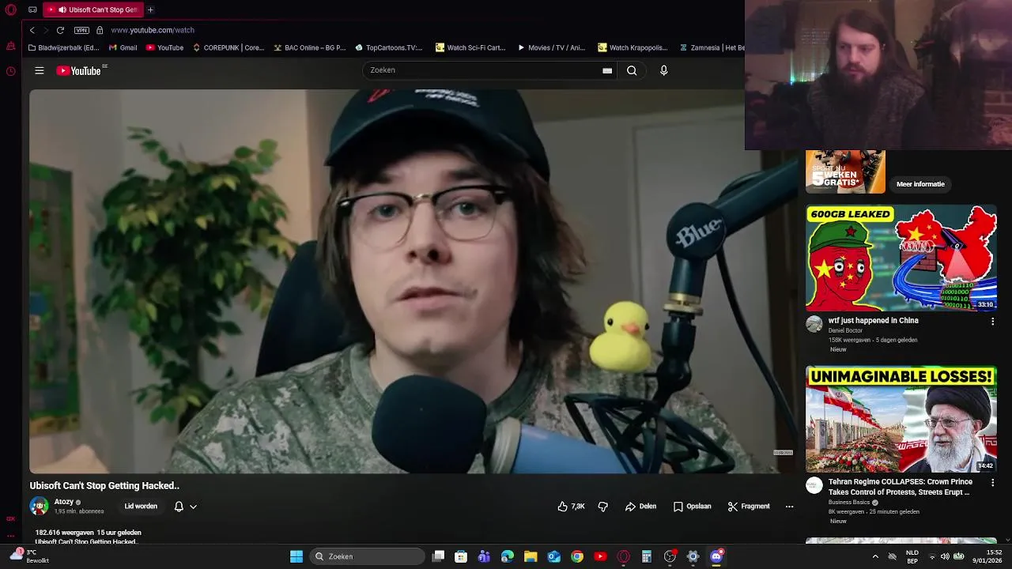This screenshot has width=1012, height=569.
Task: Toggle the Opera VPN badge
Action: click(81, 30)
